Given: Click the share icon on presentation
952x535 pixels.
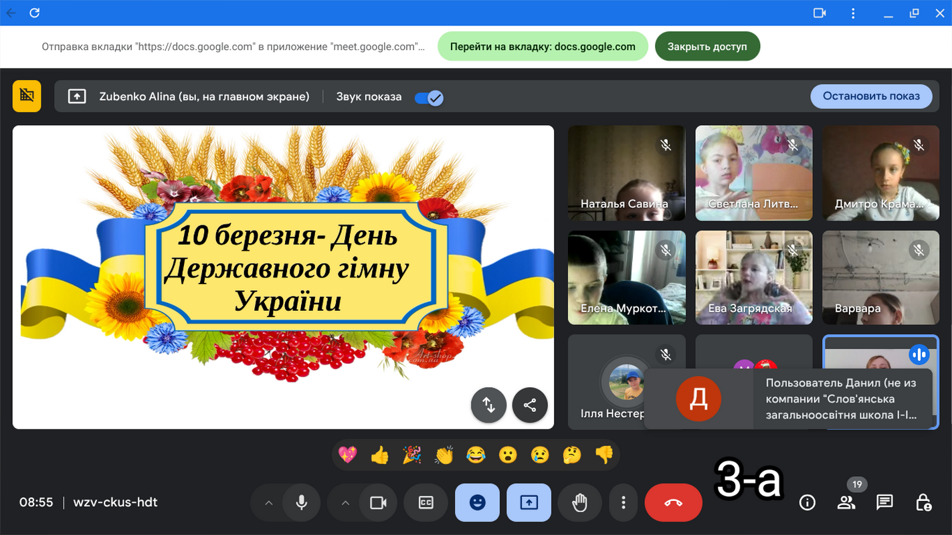Looking at the screenshot, I should 530,405.
